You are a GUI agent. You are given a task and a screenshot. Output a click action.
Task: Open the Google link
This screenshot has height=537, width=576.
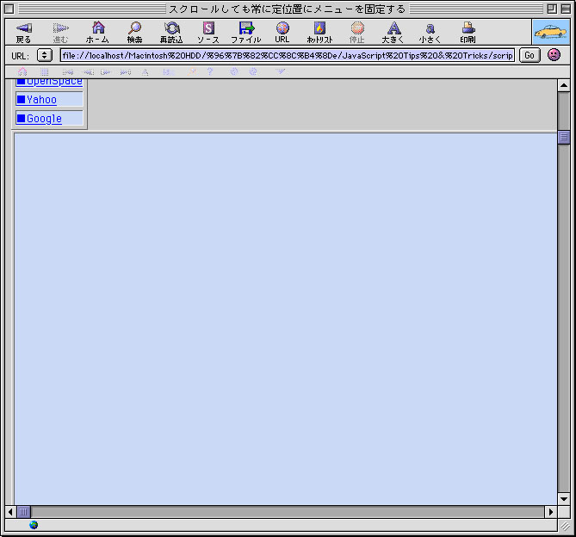tap(44, 119)
